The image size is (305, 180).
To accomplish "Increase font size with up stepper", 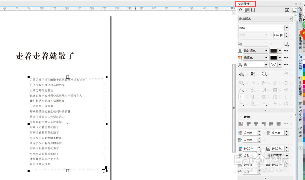I will 287,34.
